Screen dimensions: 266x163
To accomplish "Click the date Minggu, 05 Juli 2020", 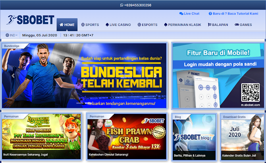I will pos(39,35).
